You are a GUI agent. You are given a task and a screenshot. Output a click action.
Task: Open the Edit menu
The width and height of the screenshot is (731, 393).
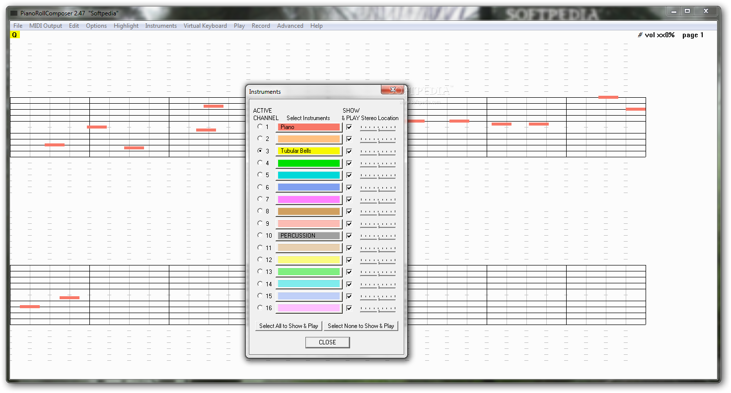coord(74,26)
